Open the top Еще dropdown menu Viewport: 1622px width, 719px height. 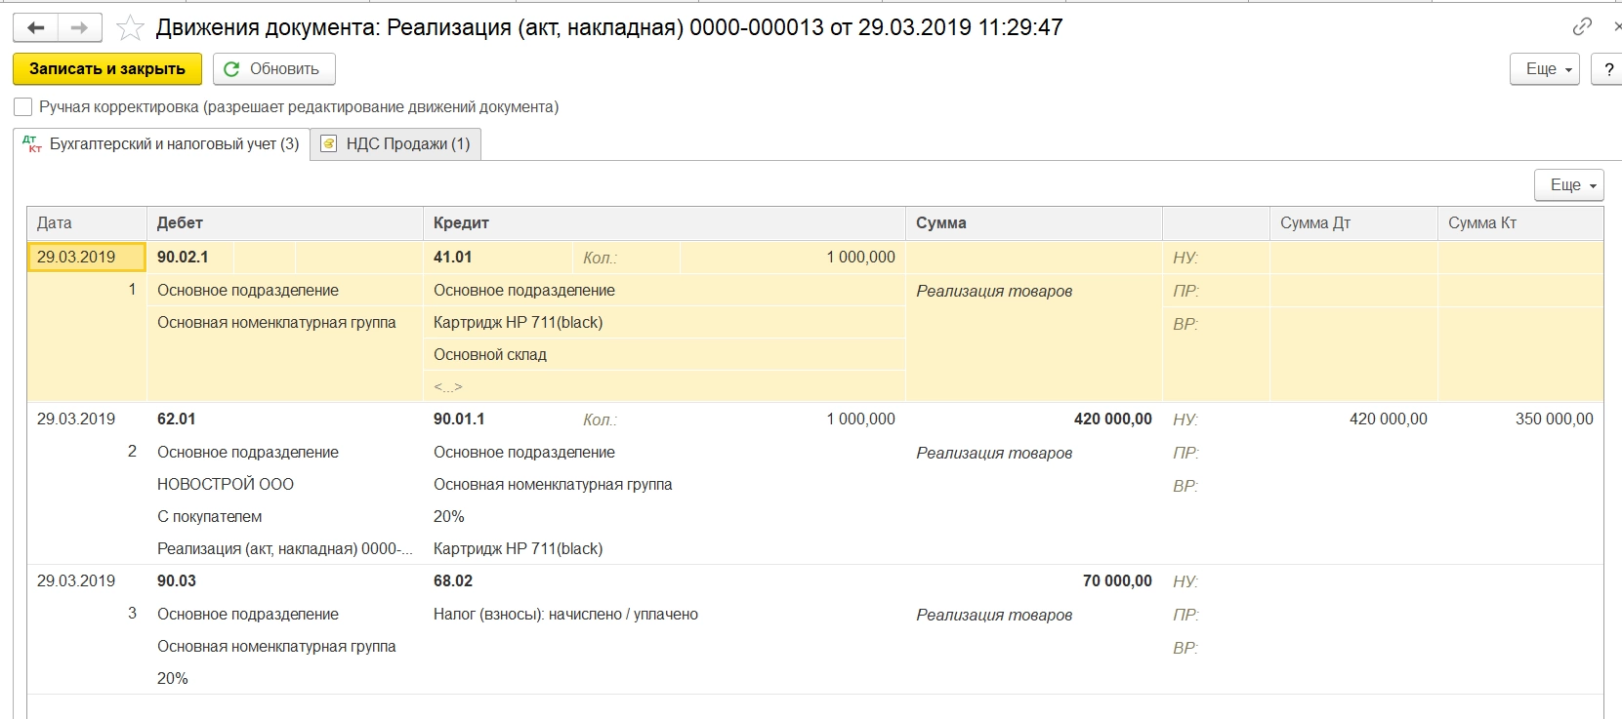coord(1544,69)
